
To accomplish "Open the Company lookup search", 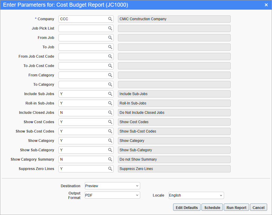I will pos(110,19).
